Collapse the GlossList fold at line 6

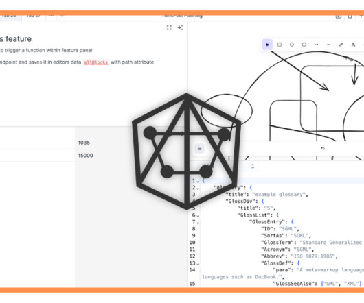point(198,216)
